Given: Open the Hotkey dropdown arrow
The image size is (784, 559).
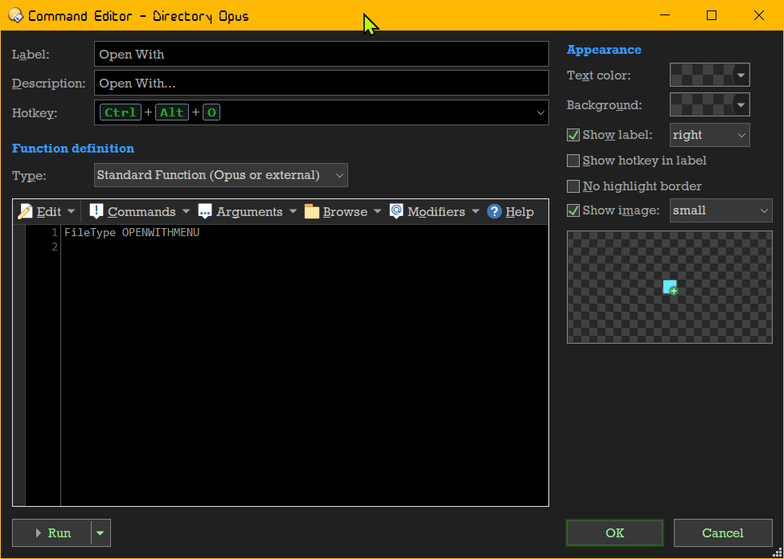Looking at the screenshot, I should click(540, 113).
